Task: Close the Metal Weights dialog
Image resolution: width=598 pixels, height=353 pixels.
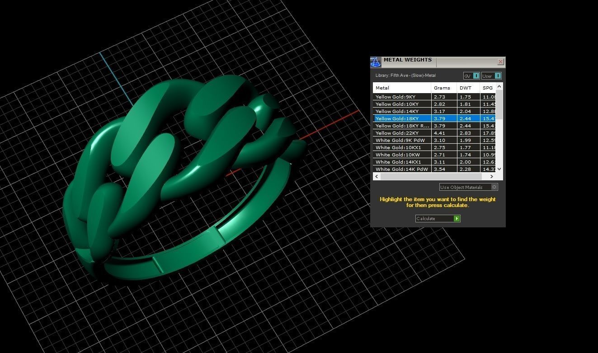Action: (x=500, y=61)
